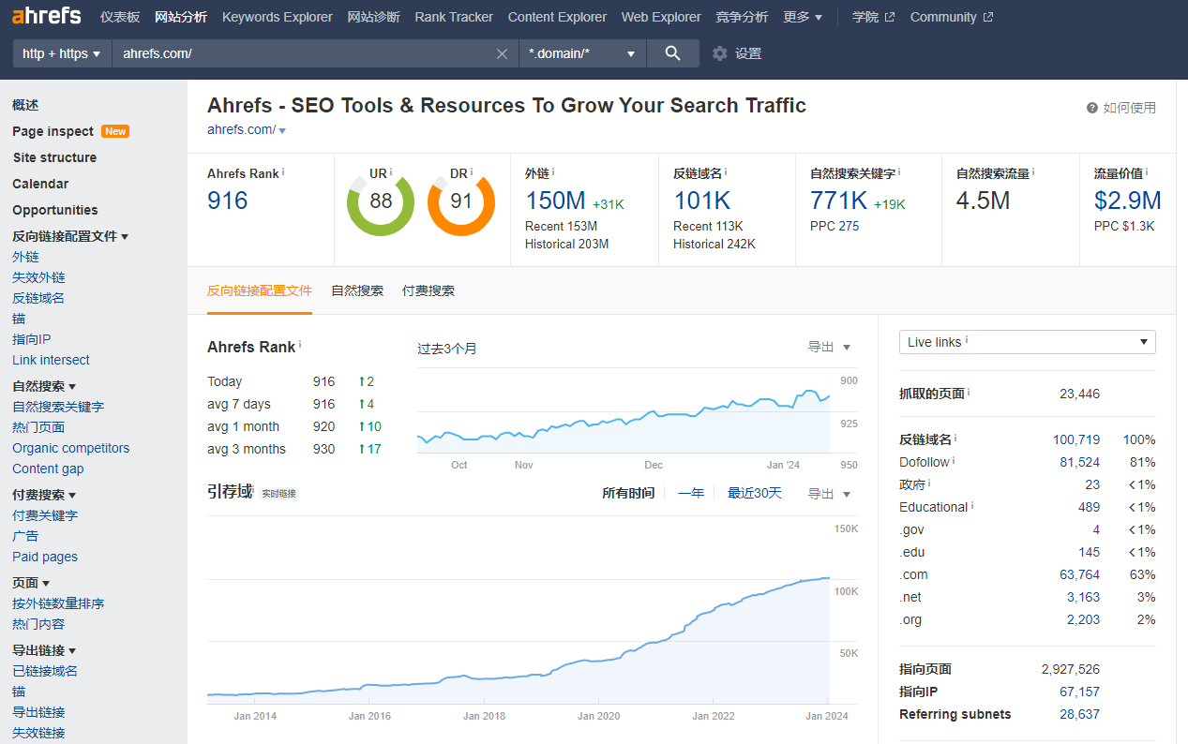
Task: Click the 67,157 指向IP count
Action: (x=1080, y=692)
